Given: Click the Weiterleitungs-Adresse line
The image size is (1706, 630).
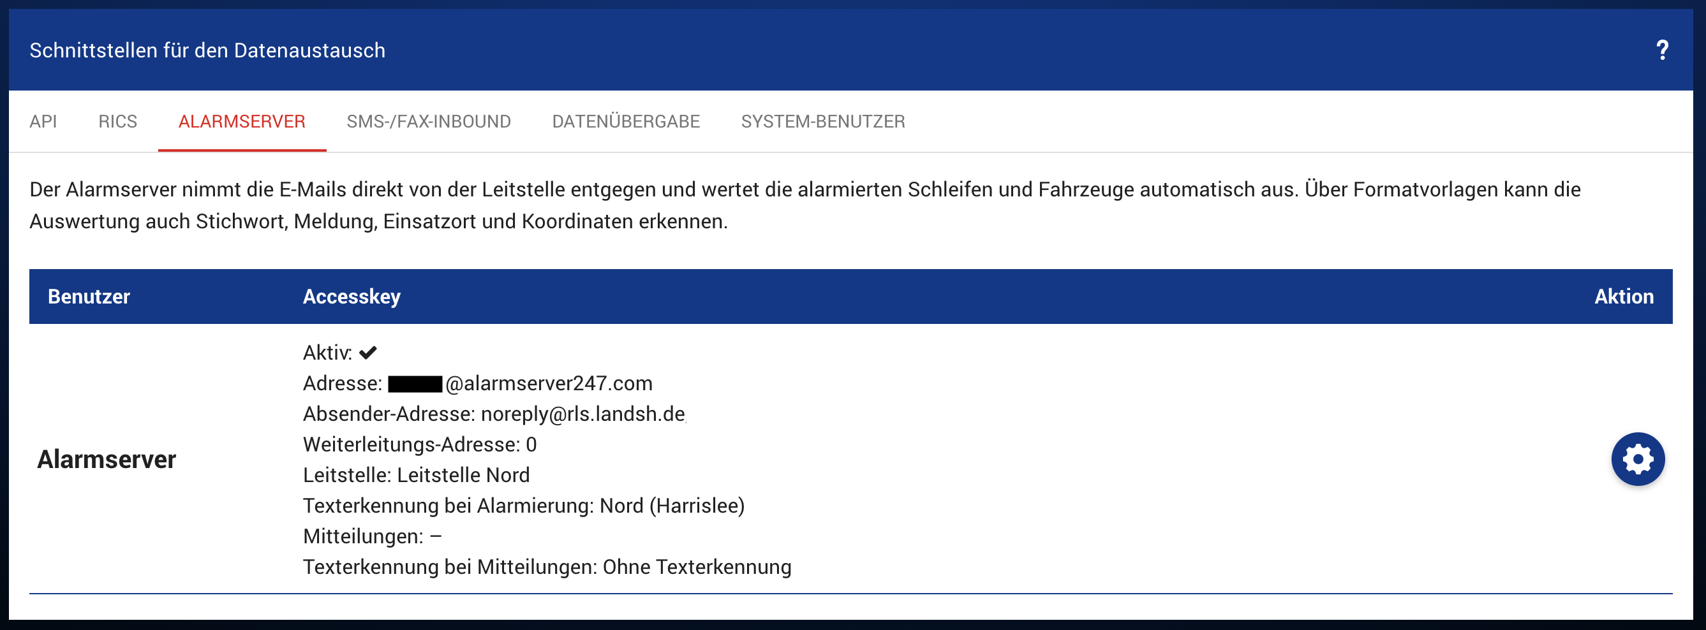Looking at the screenshot, I should [419, 444].
